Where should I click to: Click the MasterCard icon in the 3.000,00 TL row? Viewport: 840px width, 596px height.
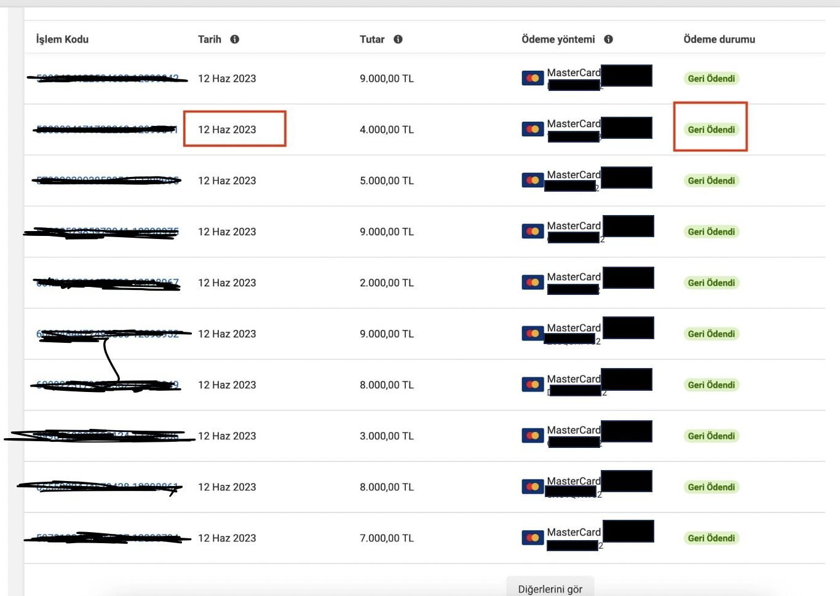pyautogui.click(x=533, y=436)
